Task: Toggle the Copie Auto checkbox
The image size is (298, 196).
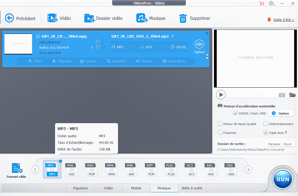Action: [265, 133]
